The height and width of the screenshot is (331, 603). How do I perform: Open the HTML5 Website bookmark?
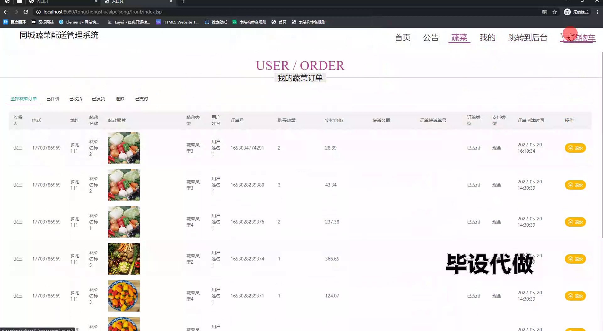(177, 22)
